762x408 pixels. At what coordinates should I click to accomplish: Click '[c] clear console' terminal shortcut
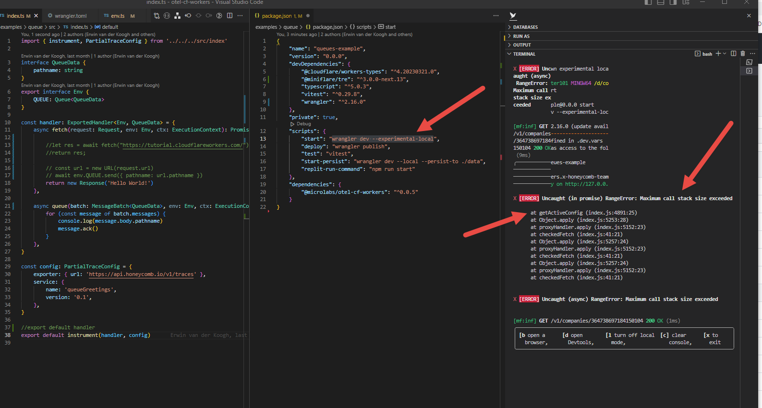(x=676, y=339)
